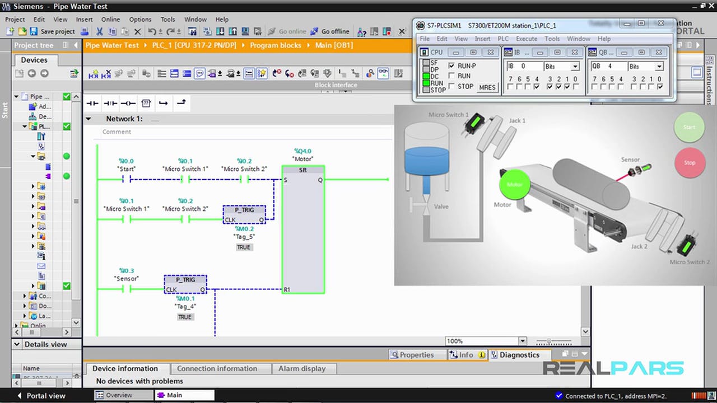
Task: Click the Undo arrow icon in main toolbar
Action: 152,31
